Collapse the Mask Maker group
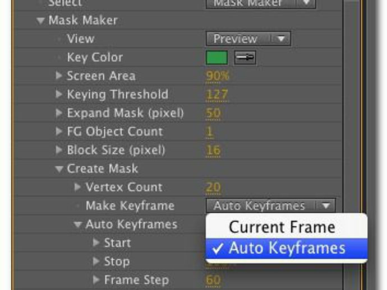 pos(40,21)
